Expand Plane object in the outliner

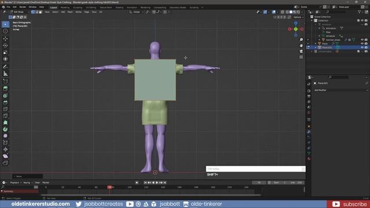[316, 44]
